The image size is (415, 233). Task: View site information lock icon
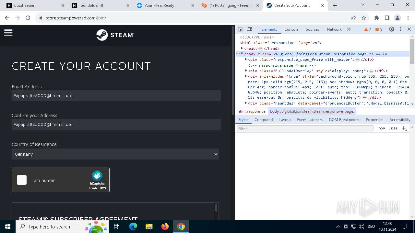click(41, 18)
